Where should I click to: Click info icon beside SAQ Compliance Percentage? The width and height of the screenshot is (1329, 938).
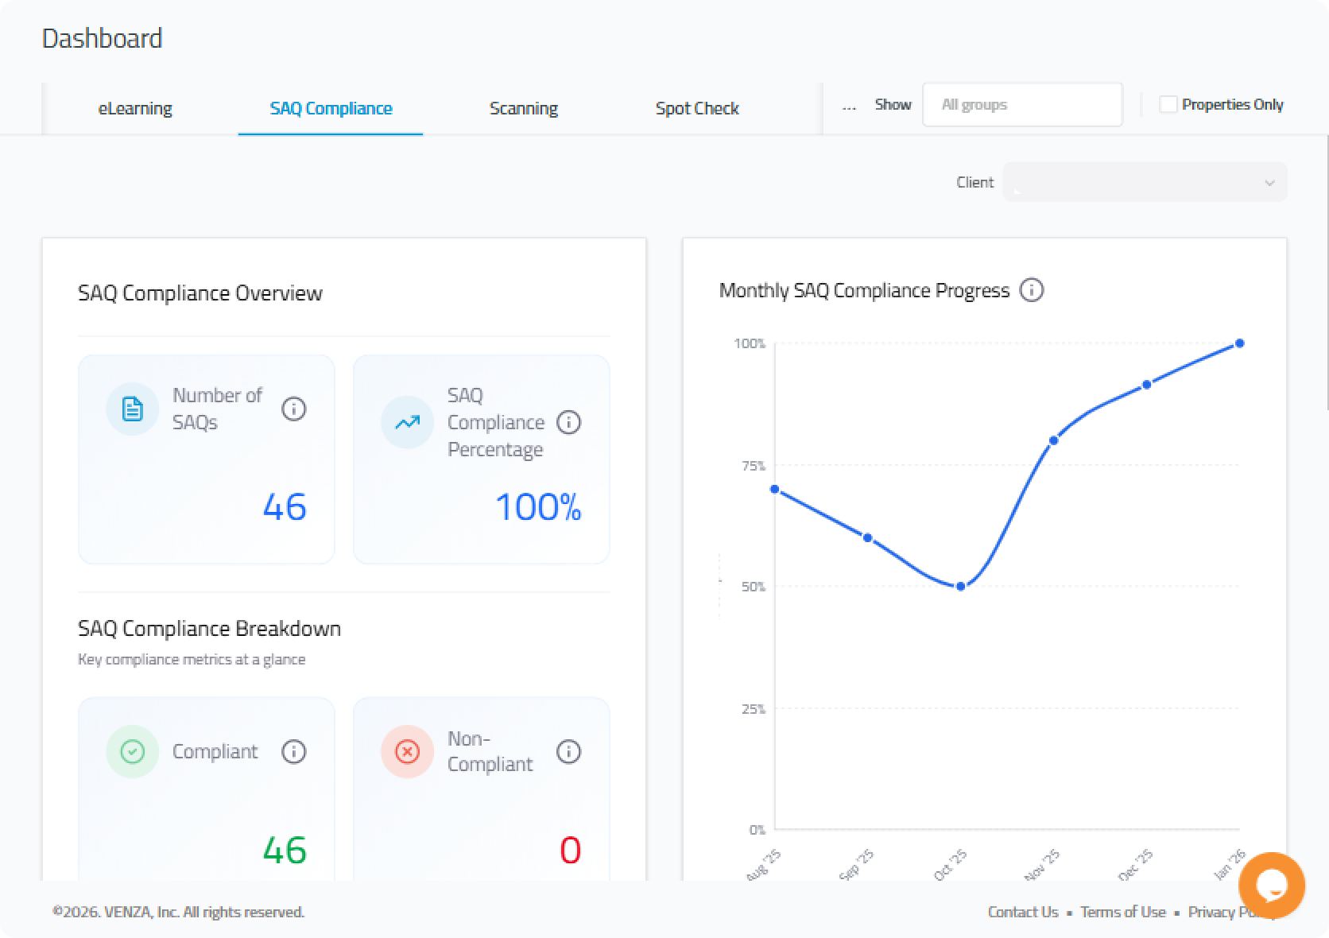[568, 422]
